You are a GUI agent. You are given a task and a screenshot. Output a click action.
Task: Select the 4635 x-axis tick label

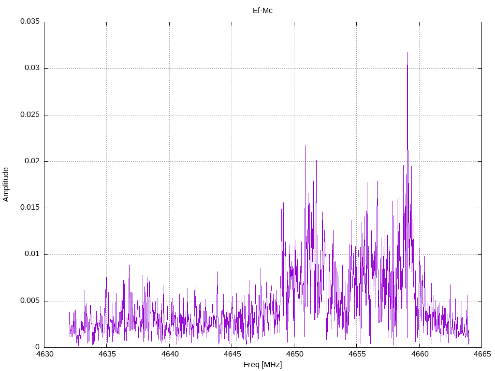[x=107, y=355]
